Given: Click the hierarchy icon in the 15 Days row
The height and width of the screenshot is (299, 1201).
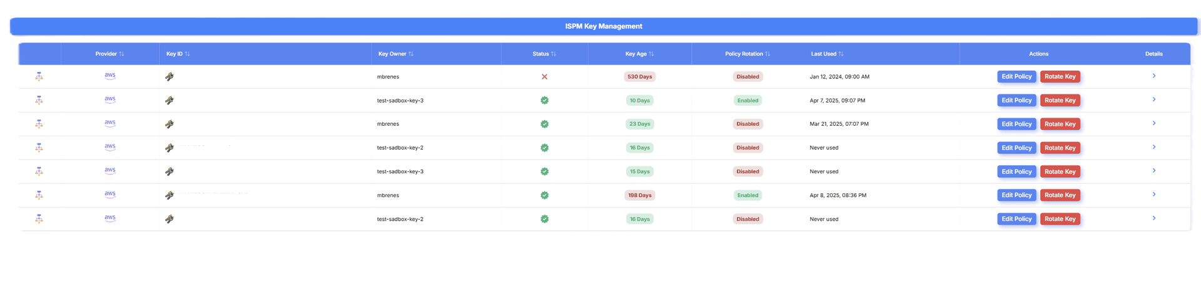Looking at the screenshot, I should (x=39, y=171).
